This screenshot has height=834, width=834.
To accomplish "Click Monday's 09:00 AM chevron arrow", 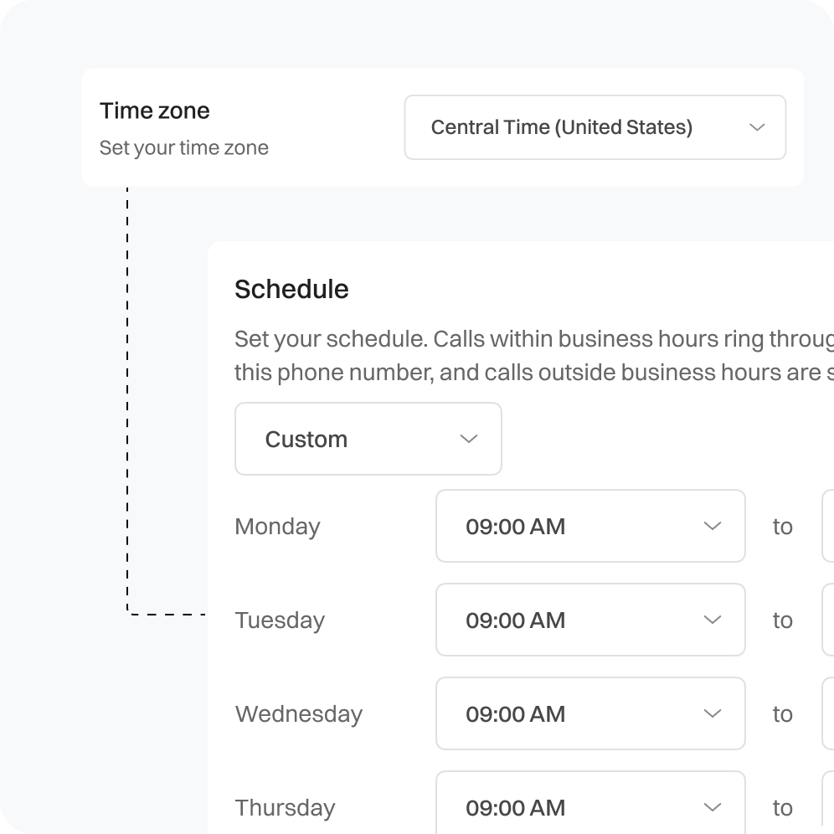I will pyautogui.click(x=713, y=526).
